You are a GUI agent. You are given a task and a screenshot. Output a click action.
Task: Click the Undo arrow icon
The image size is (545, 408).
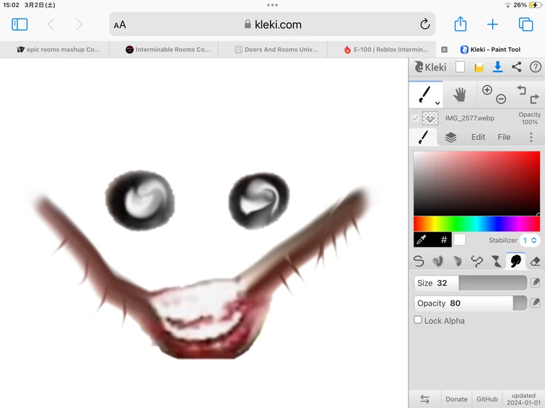[x=520, y=90]
